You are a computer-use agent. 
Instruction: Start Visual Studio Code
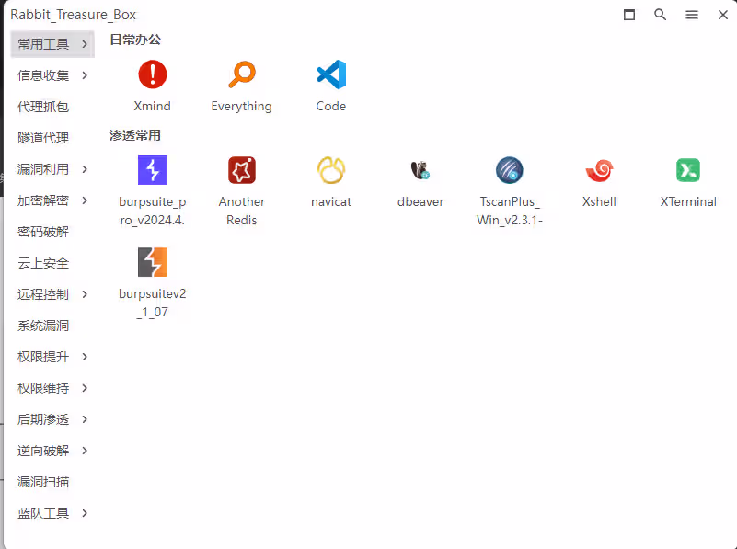pyautogui.click(x=330, y=75)
